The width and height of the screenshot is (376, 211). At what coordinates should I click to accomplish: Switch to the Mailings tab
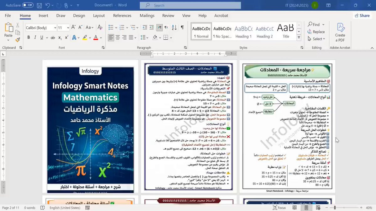147,16
